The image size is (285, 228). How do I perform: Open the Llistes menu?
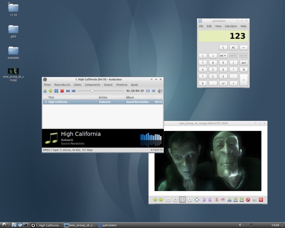point(77,85)
